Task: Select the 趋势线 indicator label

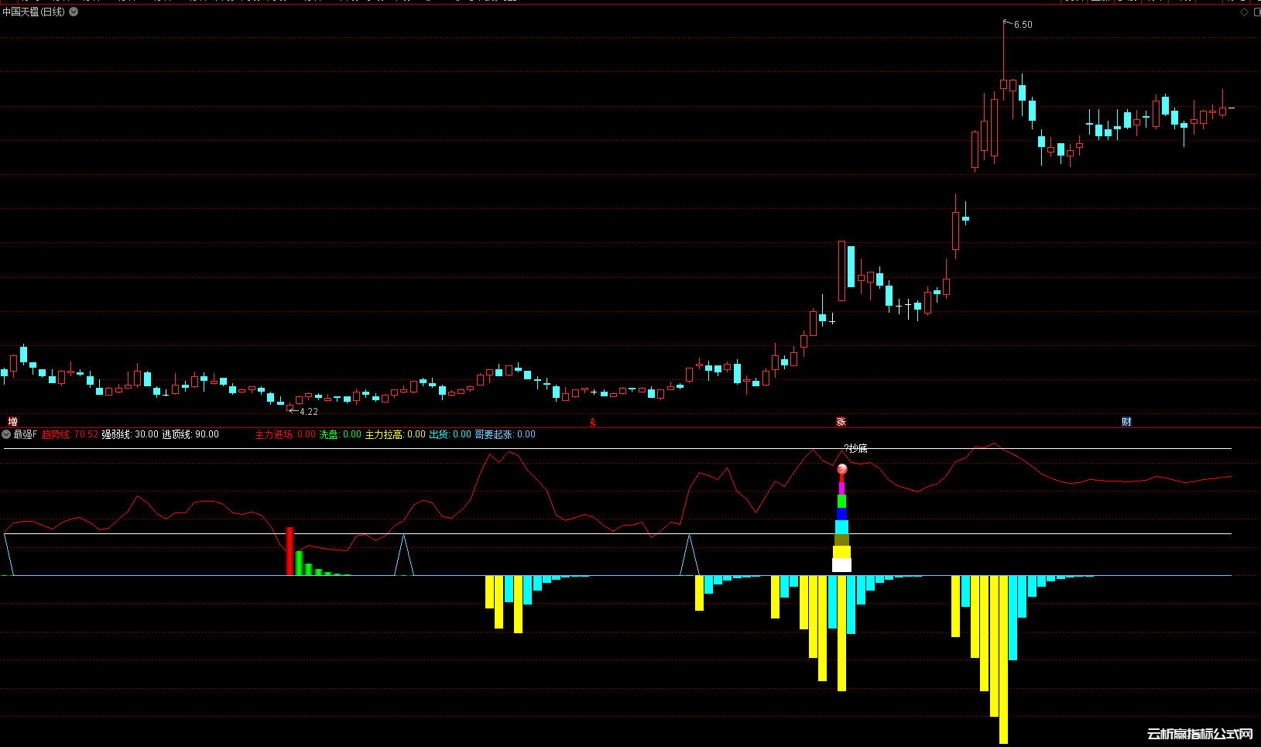Action: pos(56,434)
